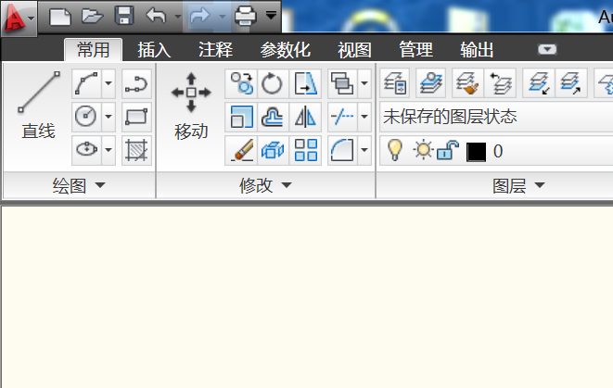This screenshot has width=613, height=388.
Task: Click the make object's layer current icon
Action: tap(431, 83)
